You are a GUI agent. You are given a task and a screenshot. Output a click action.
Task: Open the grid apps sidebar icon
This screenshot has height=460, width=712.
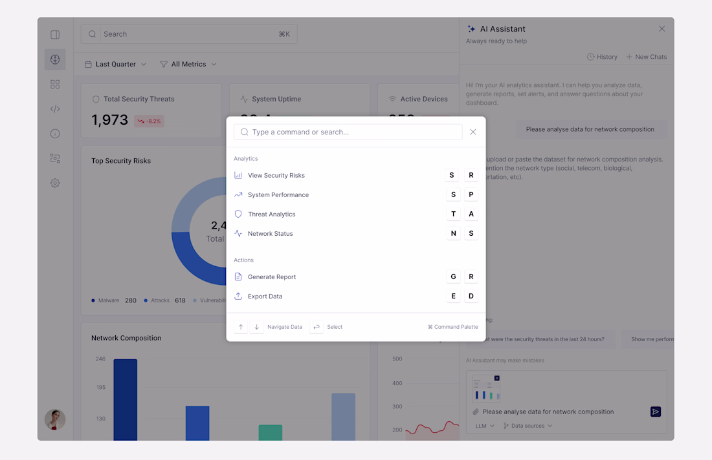click(55, 84)
